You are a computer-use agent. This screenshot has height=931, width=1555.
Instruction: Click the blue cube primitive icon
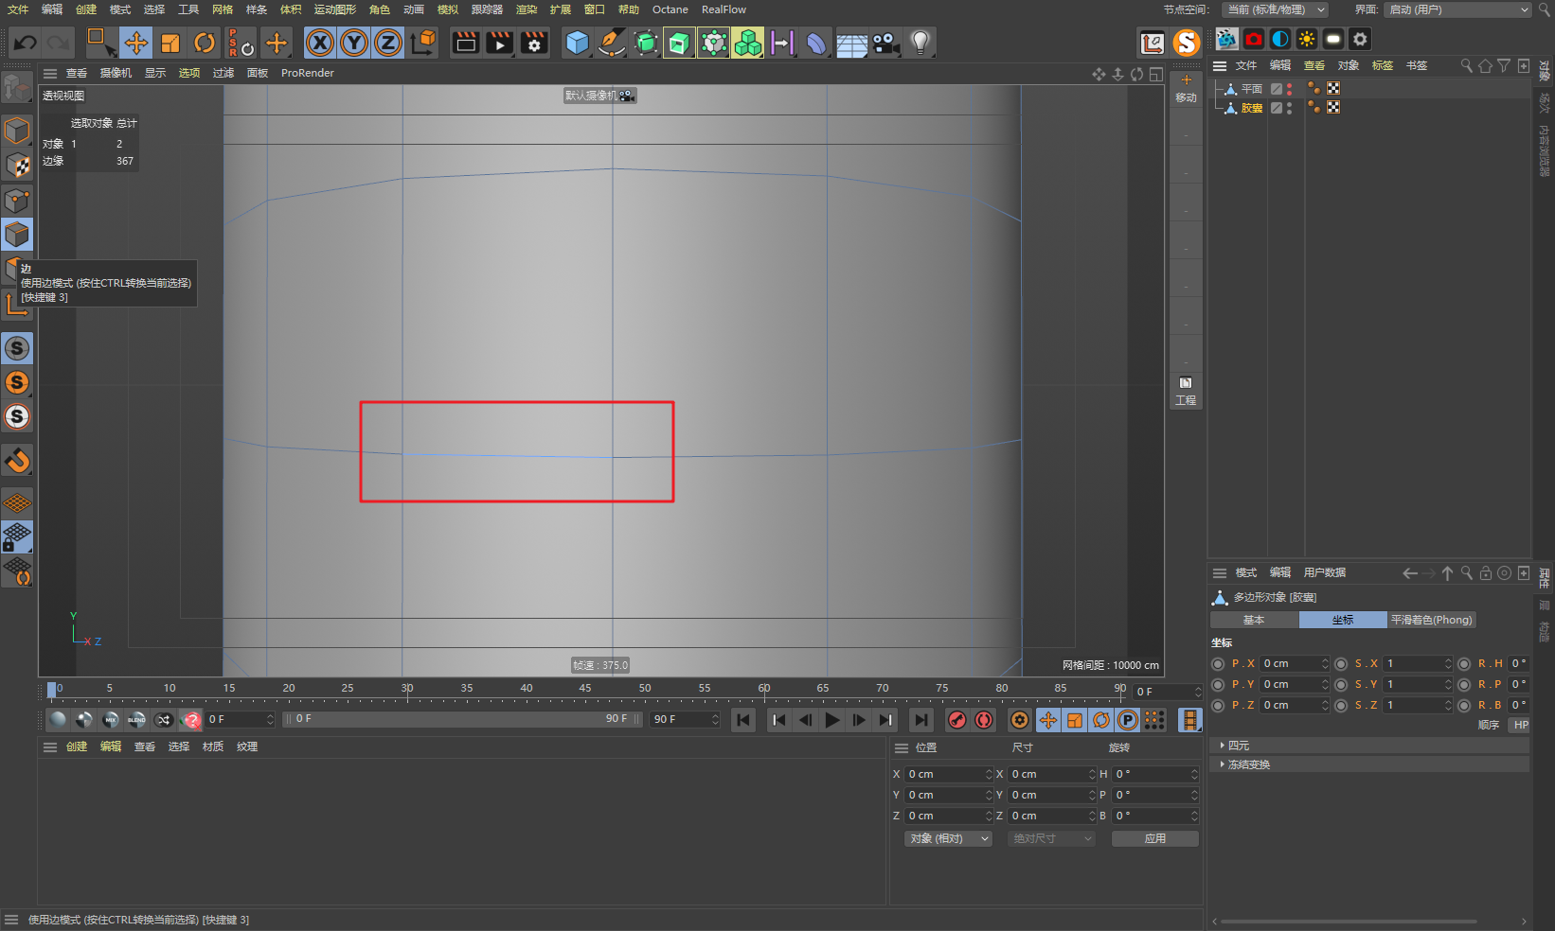pyautogui.click(x=577, y=43)
